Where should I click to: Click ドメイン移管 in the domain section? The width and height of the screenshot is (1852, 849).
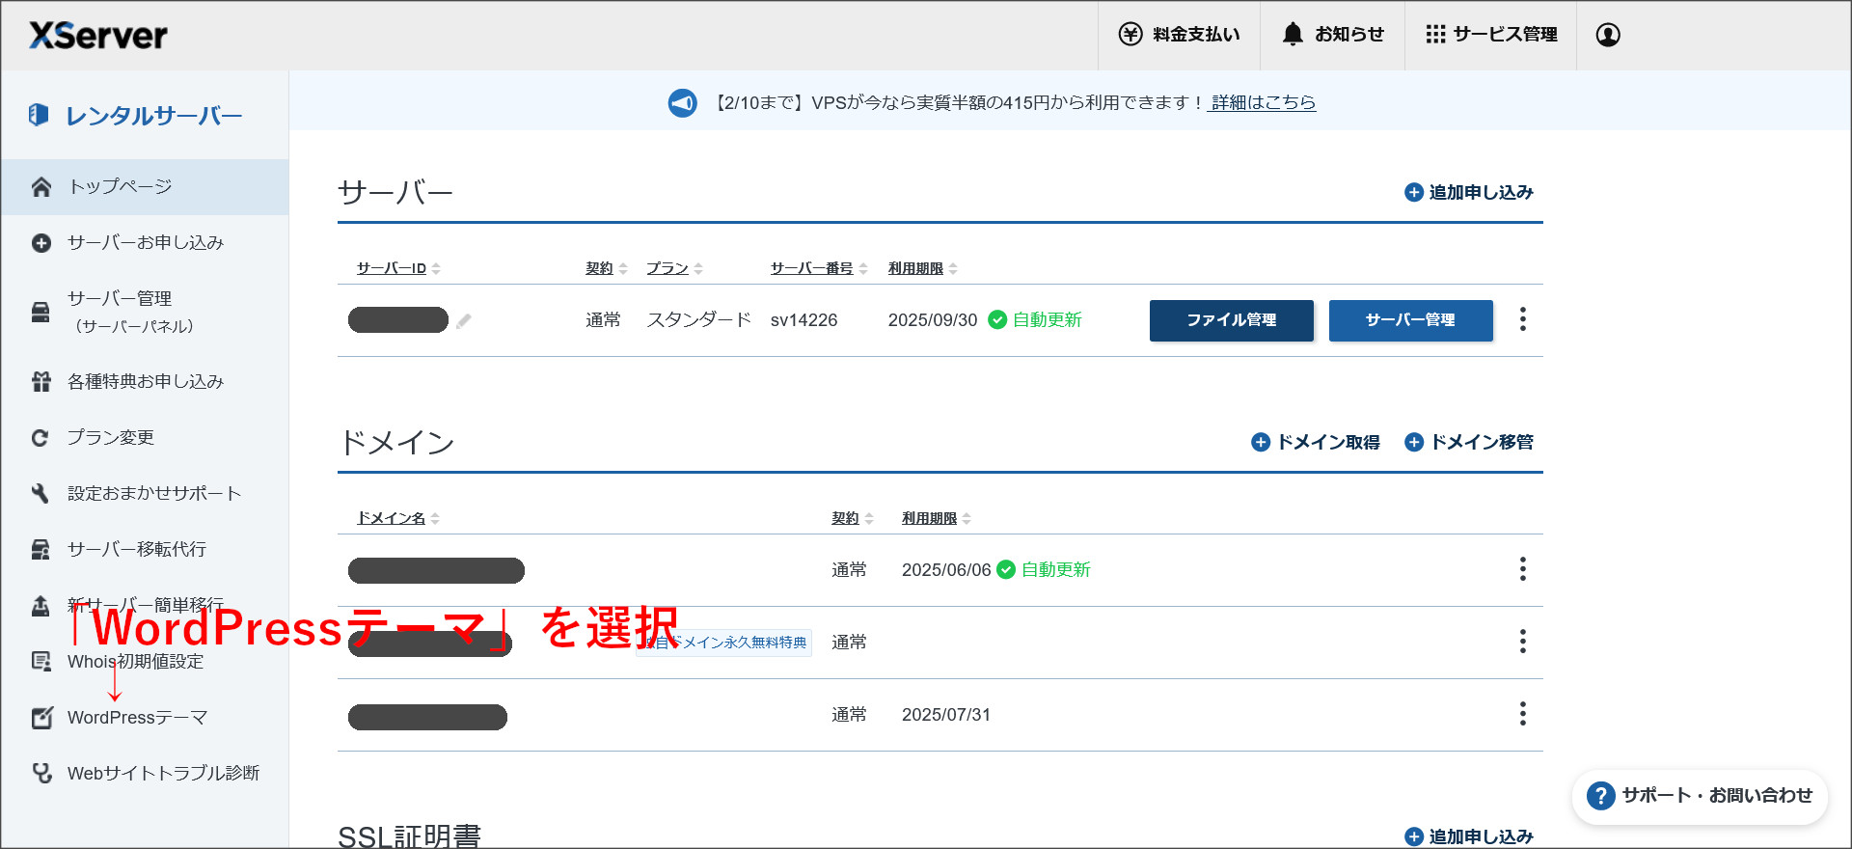[1469, 442]
